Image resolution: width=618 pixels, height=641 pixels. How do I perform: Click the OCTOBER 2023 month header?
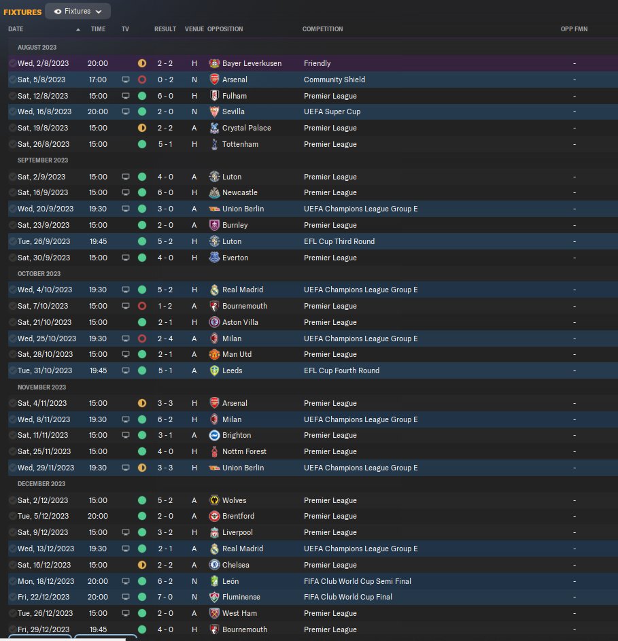(39, 274)
